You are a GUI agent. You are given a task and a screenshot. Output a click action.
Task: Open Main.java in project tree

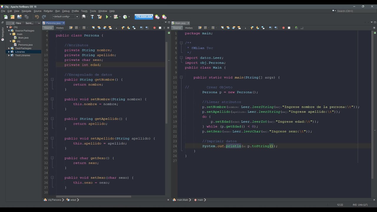point(23,38)
